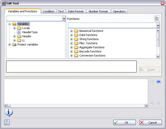Switch to Variables and Functions tab

tap(23, 11)
